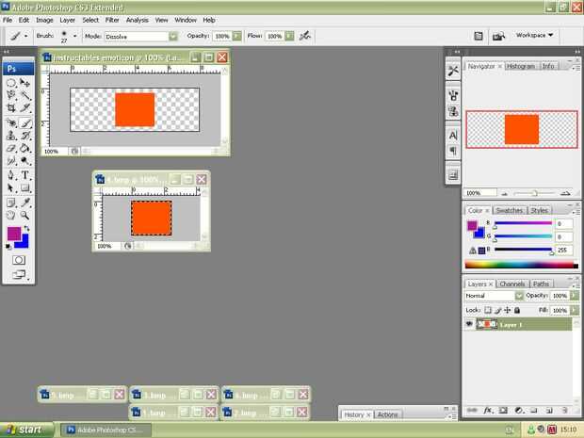Hide Layer 1 with eye icon
Screen dimensions: 584x438
(x=469, y=324)
